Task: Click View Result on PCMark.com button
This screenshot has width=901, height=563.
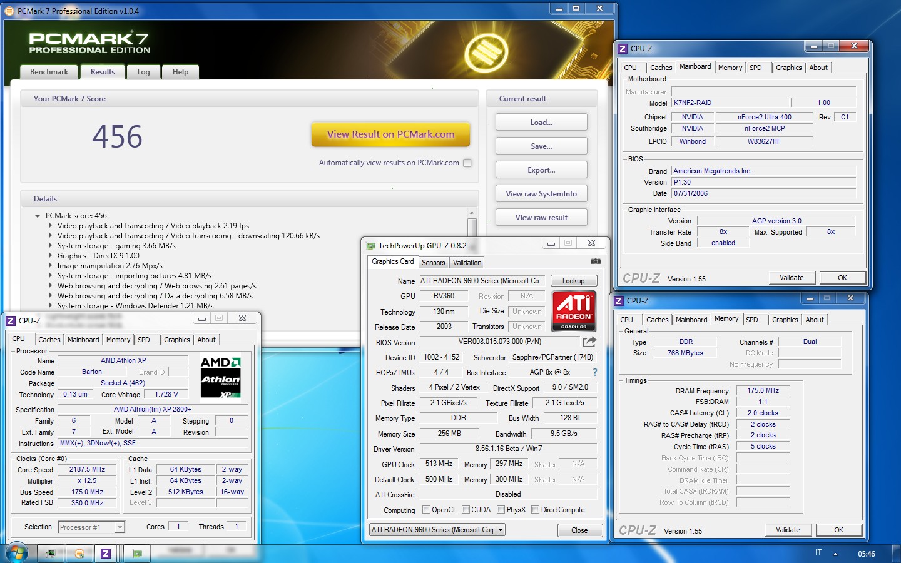Action: (x=390, y=134)
